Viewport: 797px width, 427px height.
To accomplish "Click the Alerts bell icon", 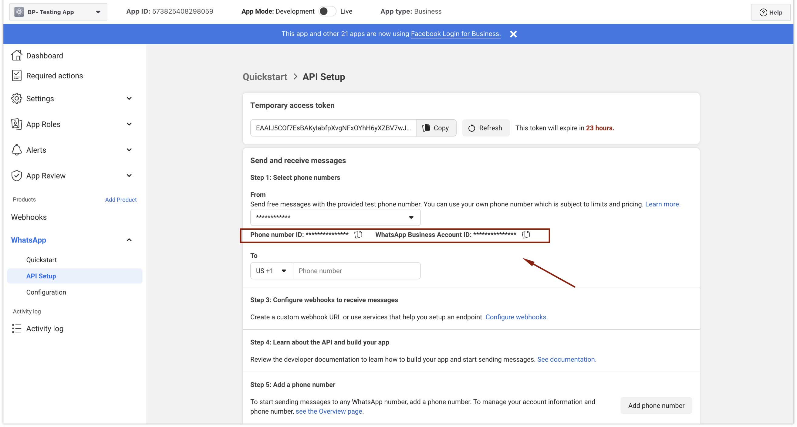I will coord(16,150).
